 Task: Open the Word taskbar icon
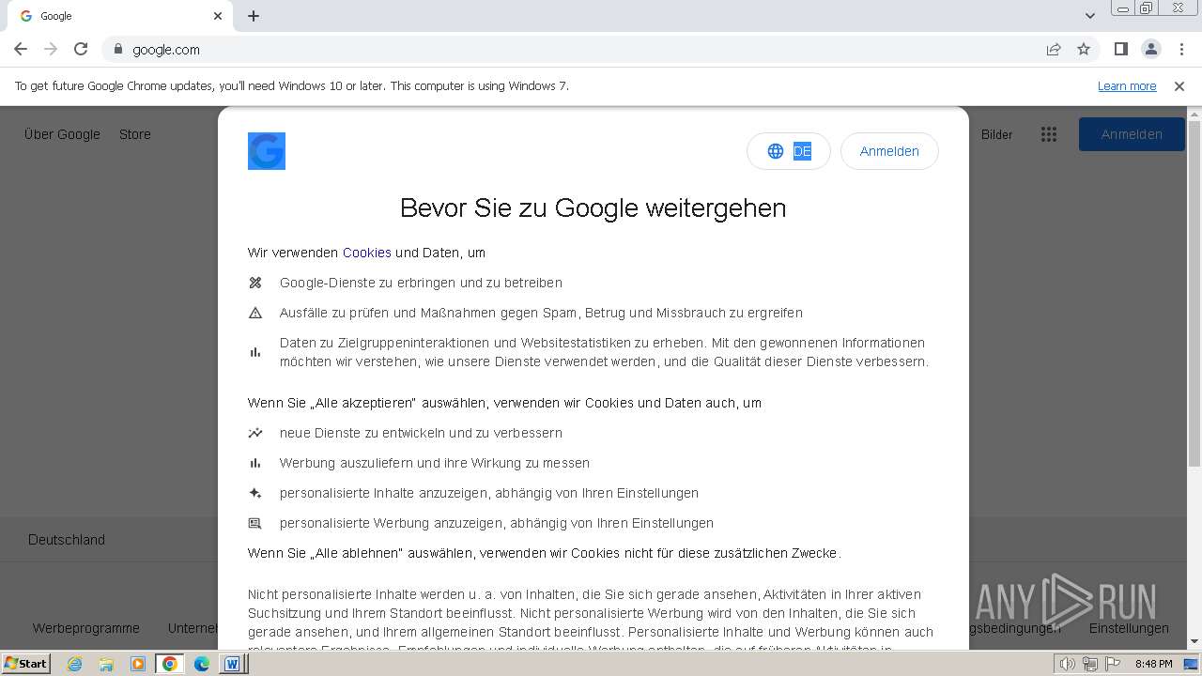coord(231,664)
